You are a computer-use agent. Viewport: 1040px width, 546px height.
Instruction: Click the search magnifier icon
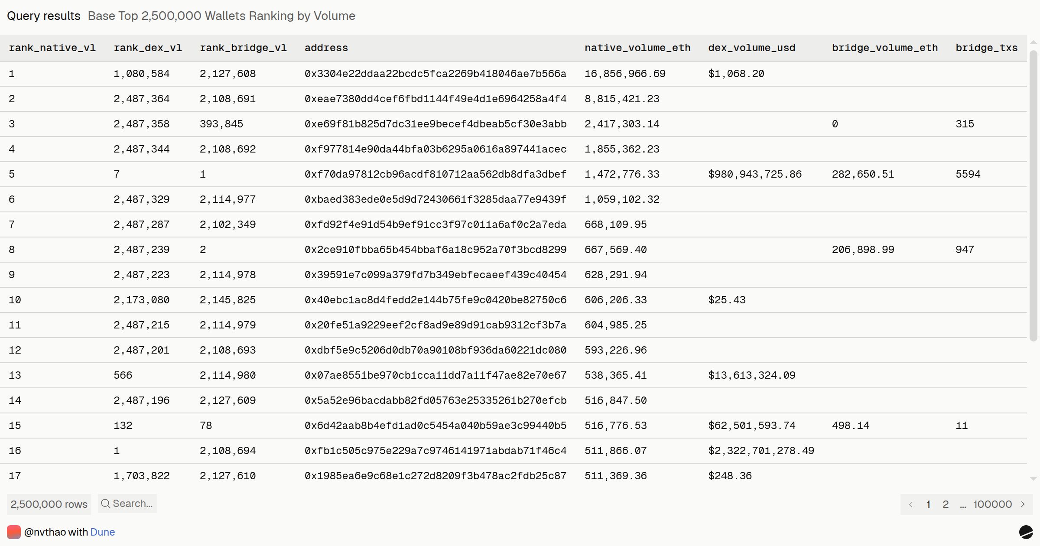(x=105, y=504)
